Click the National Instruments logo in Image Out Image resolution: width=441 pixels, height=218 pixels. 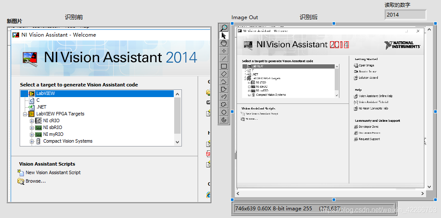403,45
